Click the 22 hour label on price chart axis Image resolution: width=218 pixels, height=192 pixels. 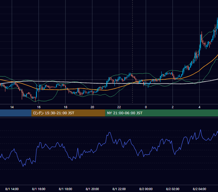coord(119,107)
